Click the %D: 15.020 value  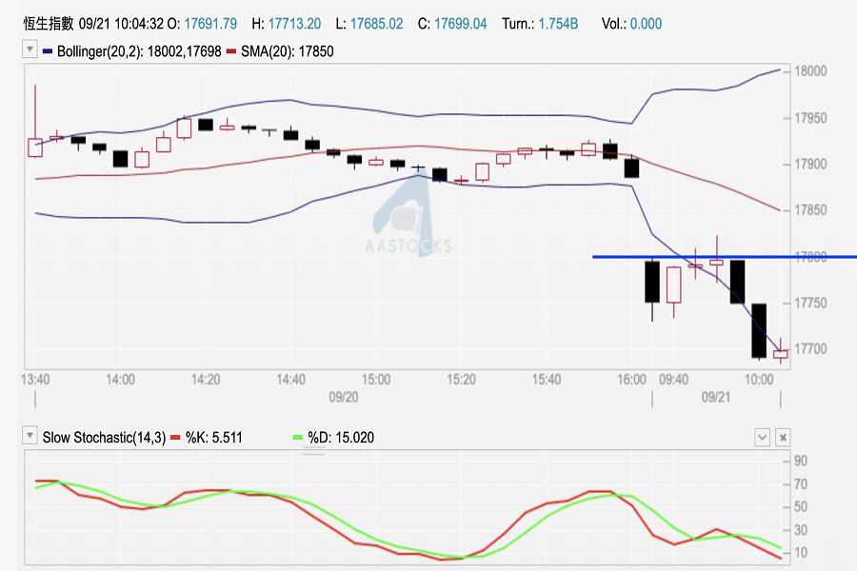pos(341,437)
